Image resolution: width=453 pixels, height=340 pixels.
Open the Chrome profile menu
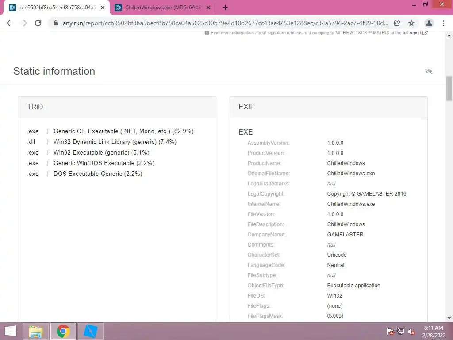[x=429, y=23]
